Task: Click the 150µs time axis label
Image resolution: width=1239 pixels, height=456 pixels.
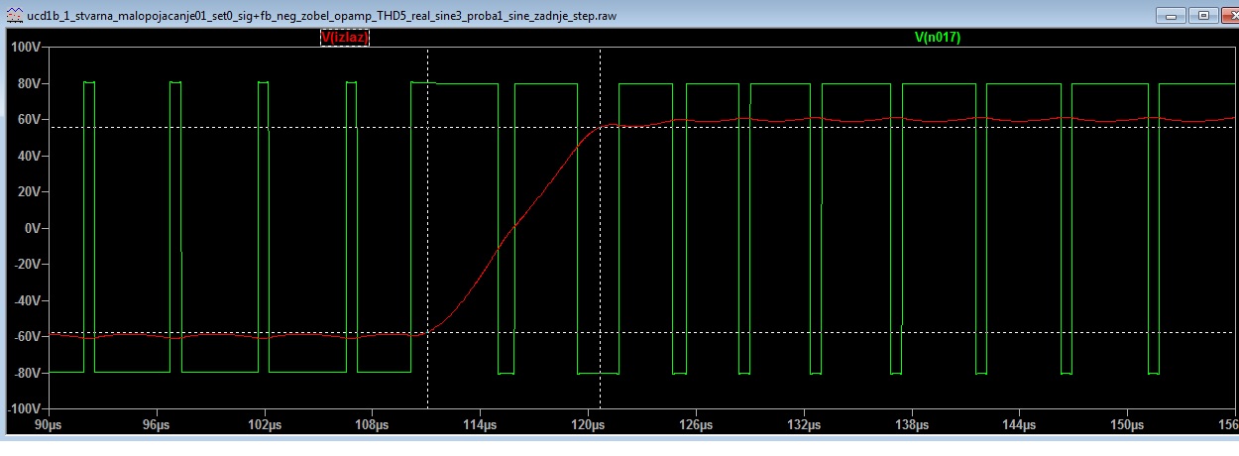Action: pos(1128,425)
